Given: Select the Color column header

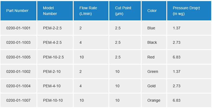Looking at the screenshot, I should click(152, 11).
